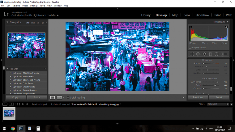Open Before/After view options dropdown
The width and height of the screenshot is (235, 132).
coord(64,98)
